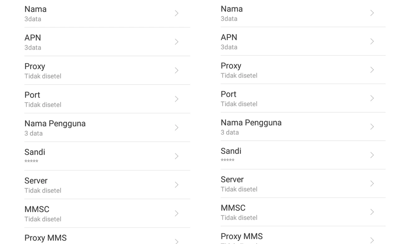This screenshot has height=244, width=398.
Task: Edit Nama Pengguna in the left panel
Action: pos(107,128)
